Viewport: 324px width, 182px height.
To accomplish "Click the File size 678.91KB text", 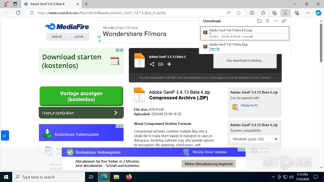I will (149, 109).
